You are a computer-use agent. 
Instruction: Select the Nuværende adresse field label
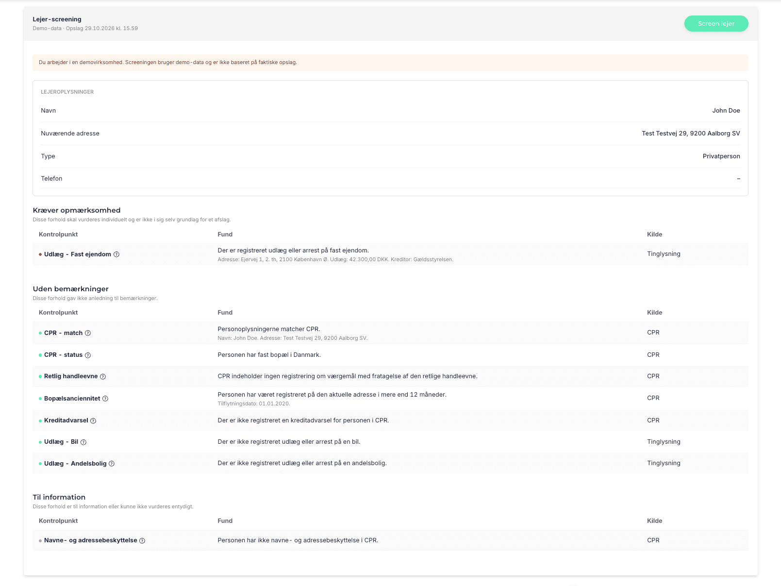[70, 134]
